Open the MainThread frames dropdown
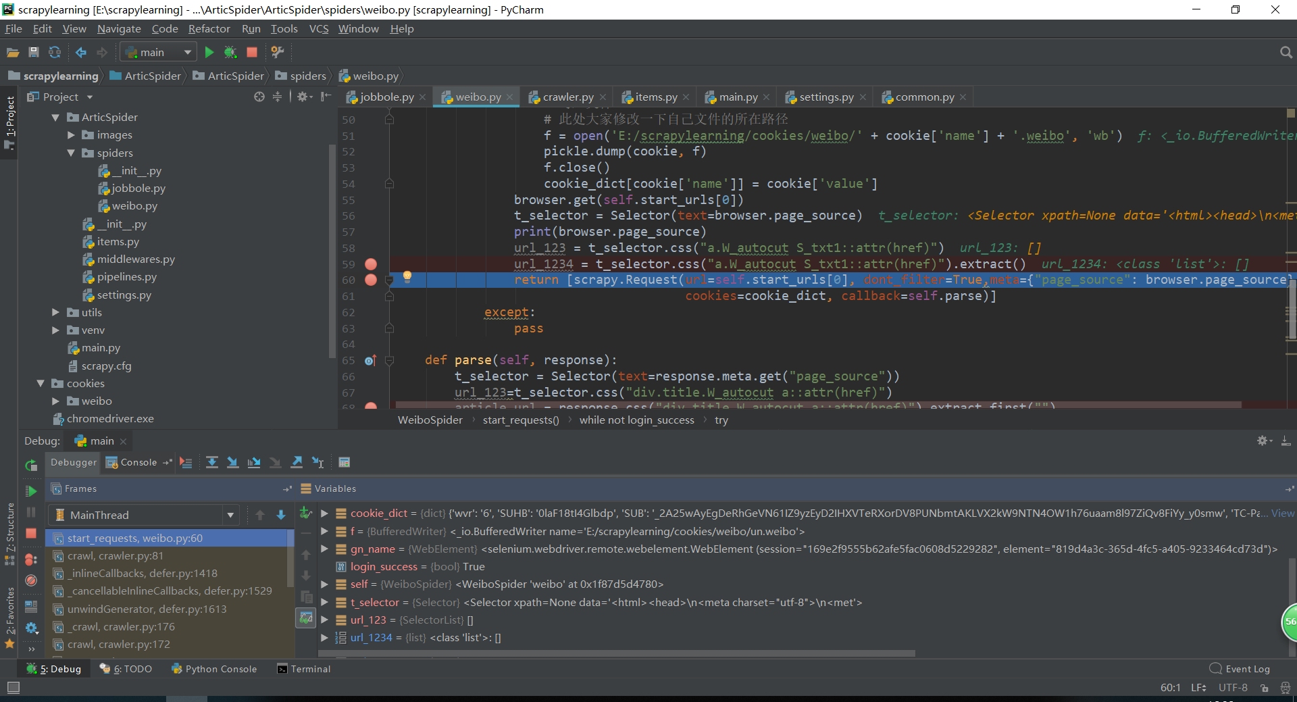The image size is (1297, 702). coord(230,515)
